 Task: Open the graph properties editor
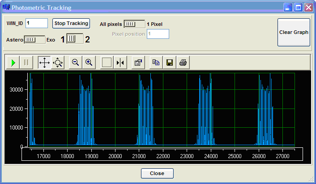pos(138,63)
